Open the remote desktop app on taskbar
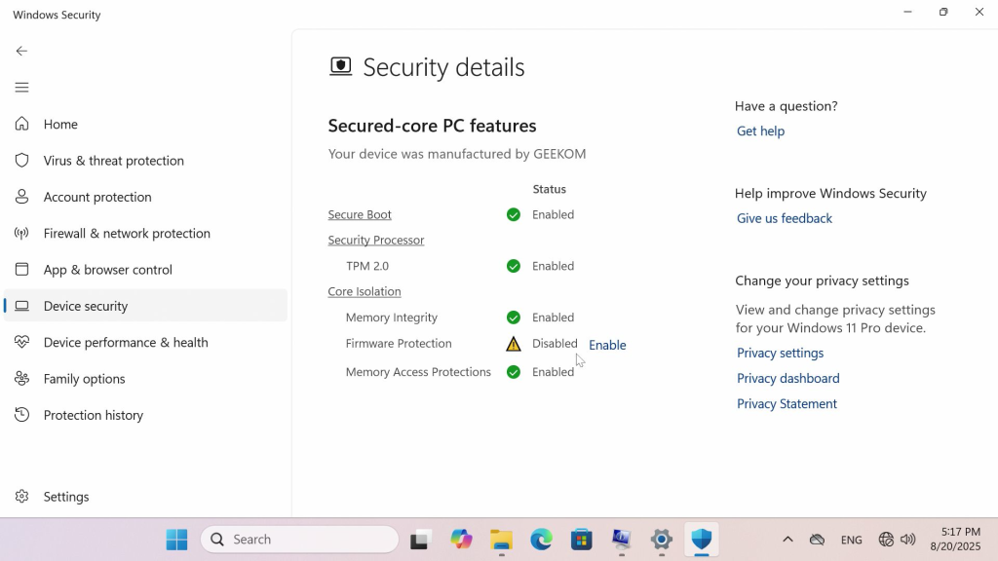 [x=621, y=540]
